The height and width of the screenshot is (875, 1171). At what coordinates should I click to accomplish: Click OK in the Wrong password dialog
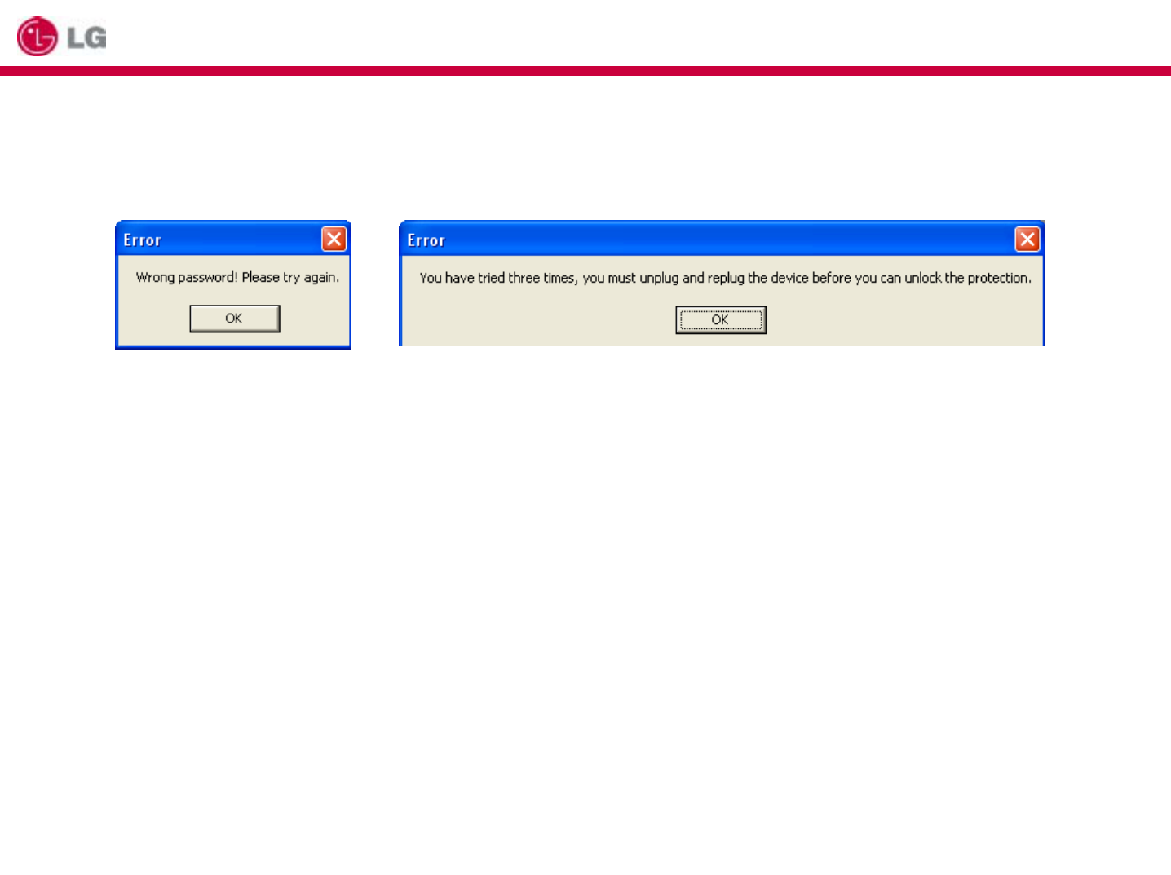click(x=235, y=319)
